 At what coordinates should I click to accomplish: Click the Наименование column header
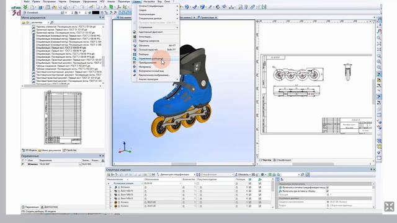(x=125, y=179)
